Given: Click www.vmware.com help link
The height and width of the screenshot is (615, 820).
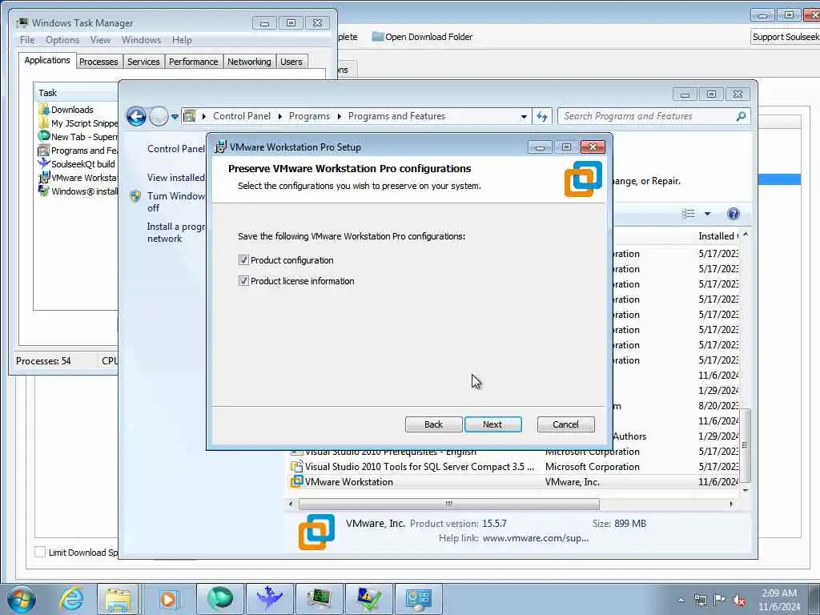Looking at the screenshot, I should click(536, 538).
